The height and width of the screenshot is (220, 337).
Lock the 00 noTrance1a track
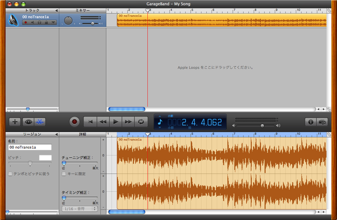pyautogui.click(x=46, y=22)
